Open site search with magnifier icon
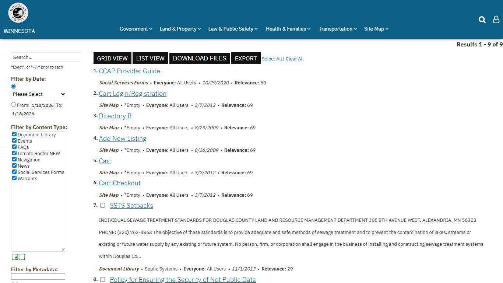 482,20
